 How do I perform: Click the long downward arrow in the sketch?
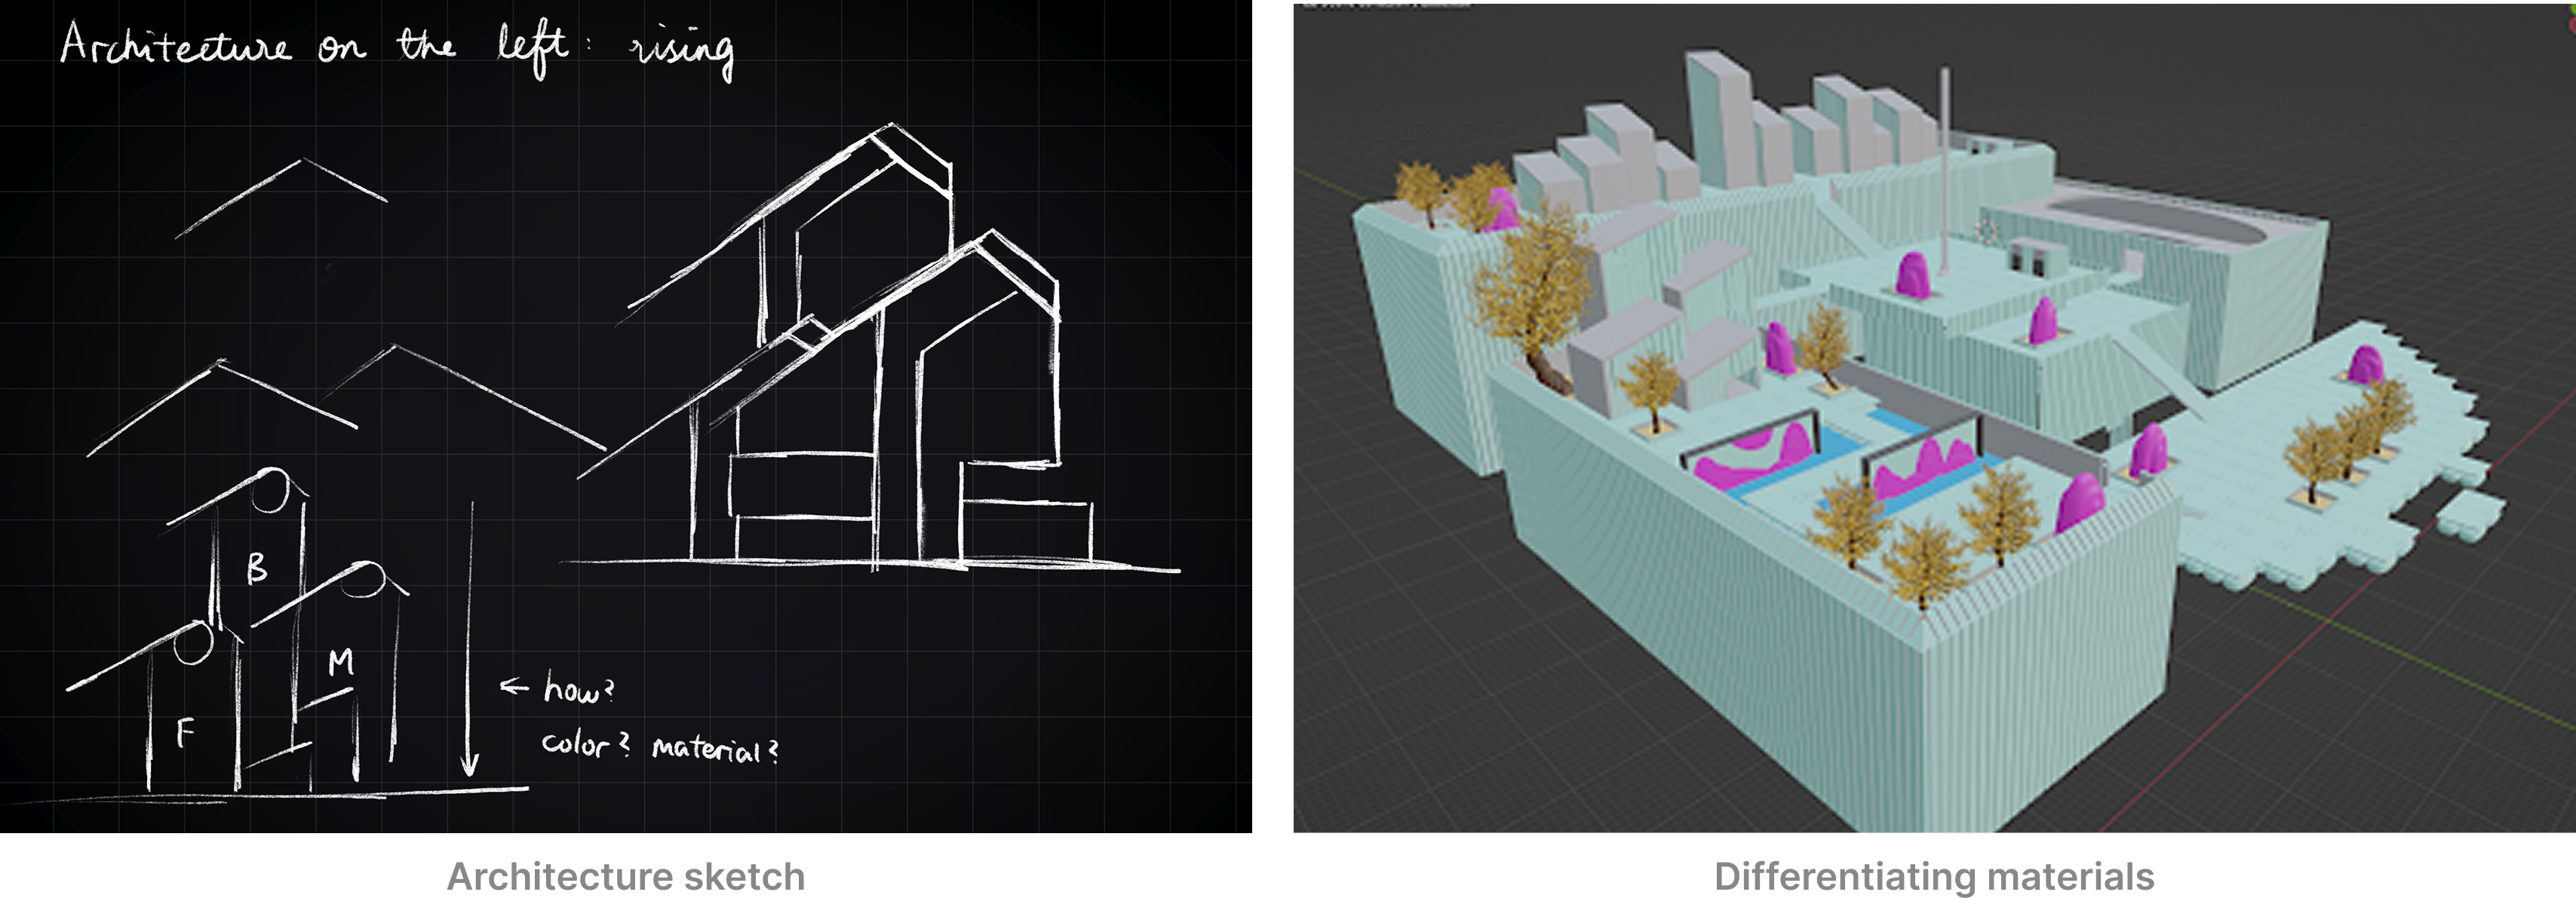pyautogui.click(x=469, y=640)
